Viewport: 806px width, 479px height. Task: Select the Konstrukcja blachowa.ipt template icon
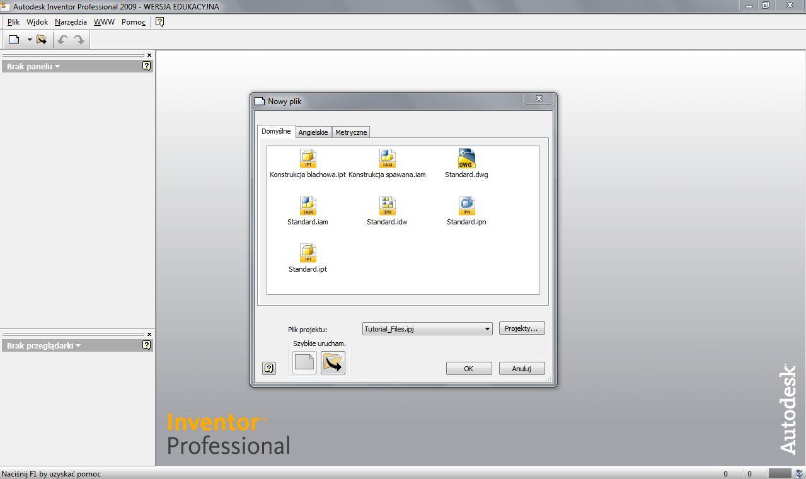click(x=308, y=158)
